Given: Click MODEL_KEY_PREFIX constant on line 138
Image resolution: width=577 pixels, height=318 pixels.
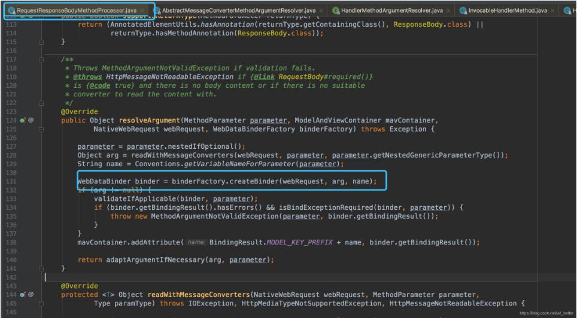Looking at the screenshot, I should 299,242.
